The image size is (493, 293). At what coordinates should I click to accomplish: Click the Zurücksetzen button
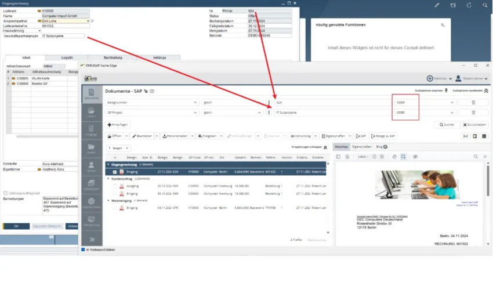pos(474,125)
